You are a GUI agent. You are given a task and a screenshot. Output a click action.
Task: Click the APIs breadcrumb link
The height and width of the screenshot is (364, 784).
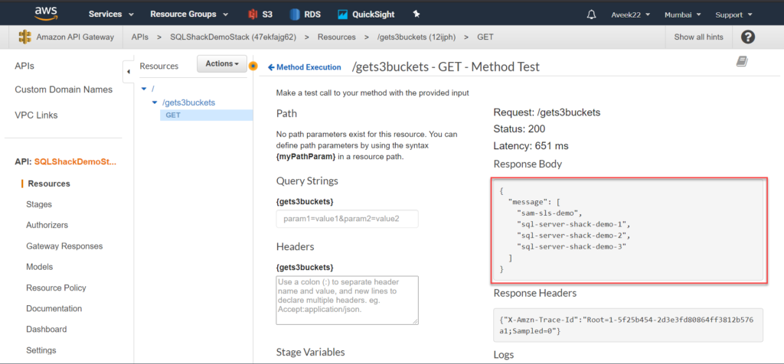pyautogui.click(x=140, y=37)
